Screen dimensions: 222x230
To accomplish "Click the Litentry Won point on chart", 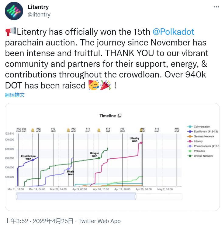I will pyautogui.click(x=141, y=142).
